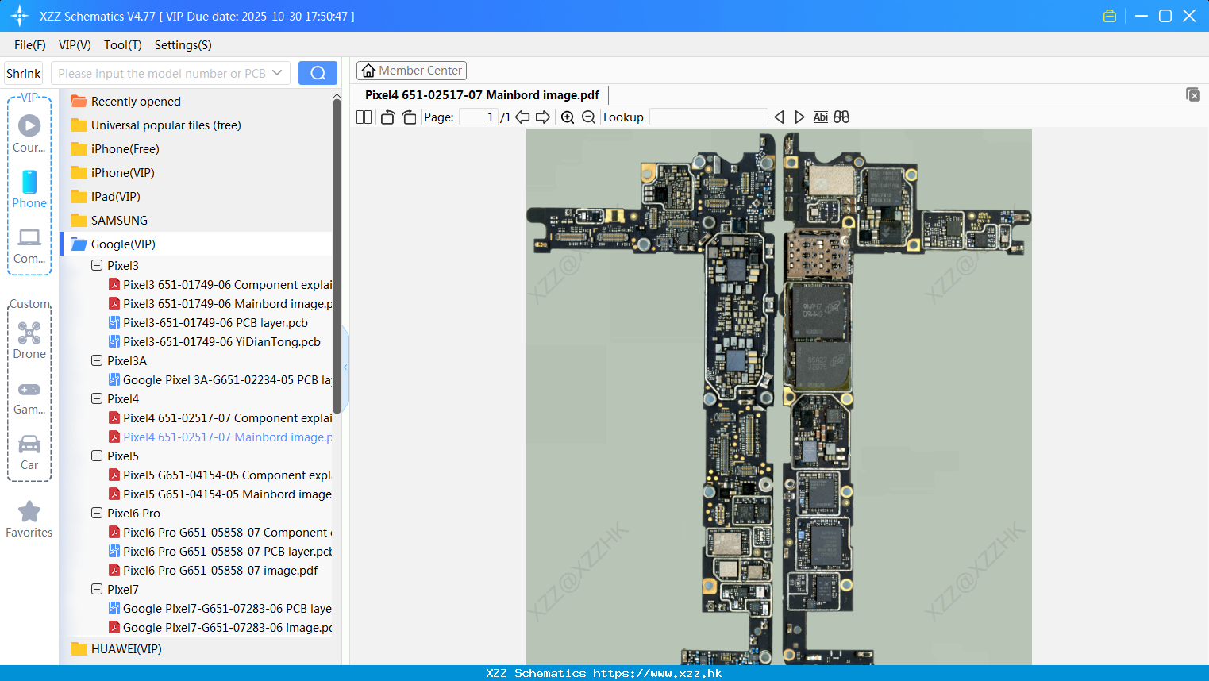Rotate the page counterclockwise
Screen dimensions: 1209x681
[x=387, y=117]
